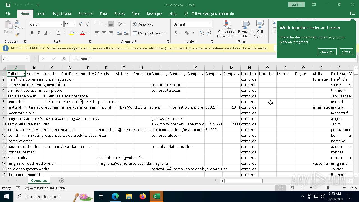The image size is (359, 202).
Task: Select the Comoros sheet tab
Action: point(39,180)
